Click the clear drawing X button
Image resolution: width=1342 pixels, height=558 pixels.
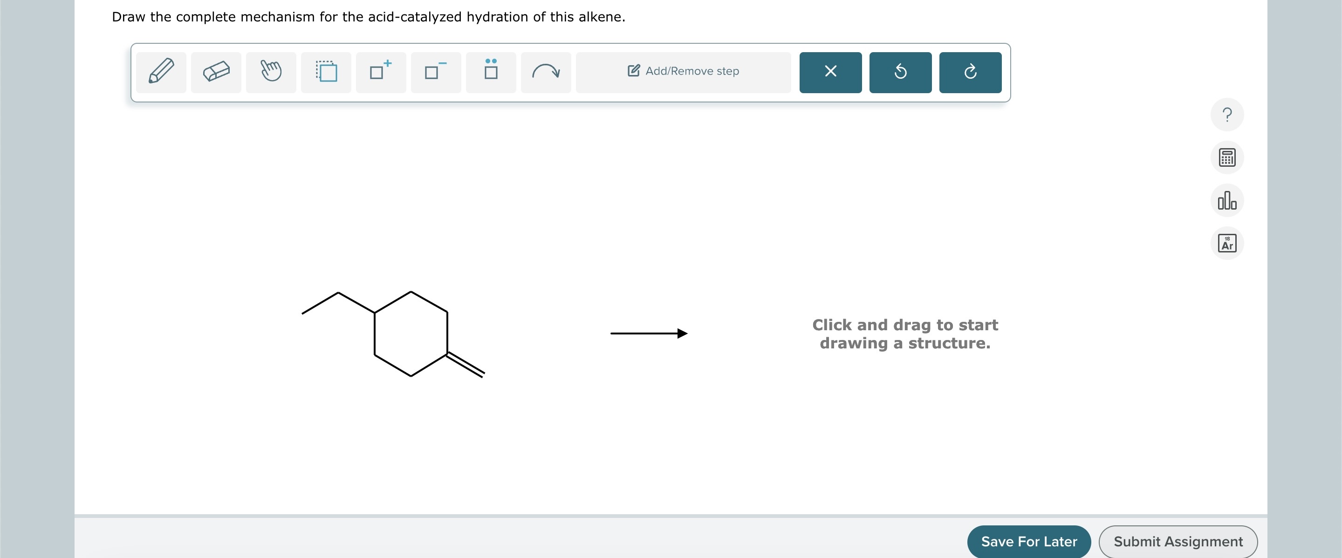tap(829, 72)
